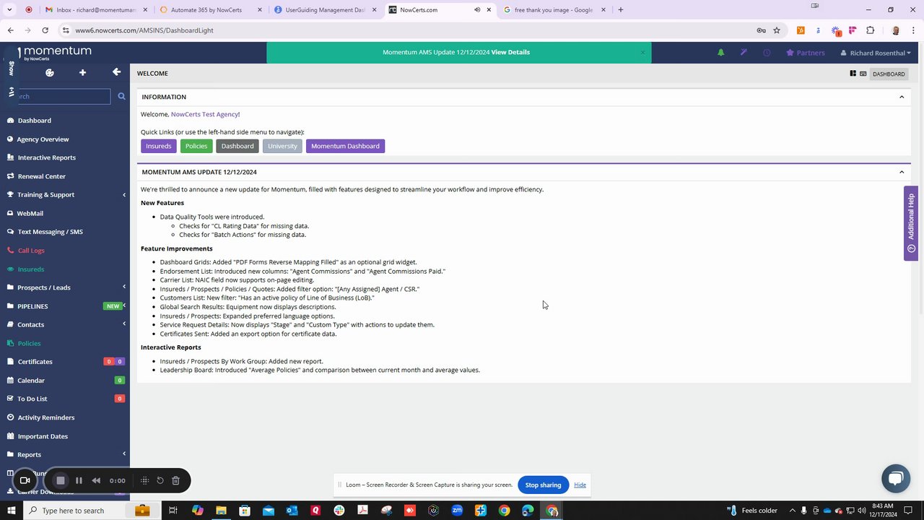Collapse the MOMENTUM AMS UPDATE 12/12/2024 panel
Viewport: 924px width, 520px height.
[902, 172]
